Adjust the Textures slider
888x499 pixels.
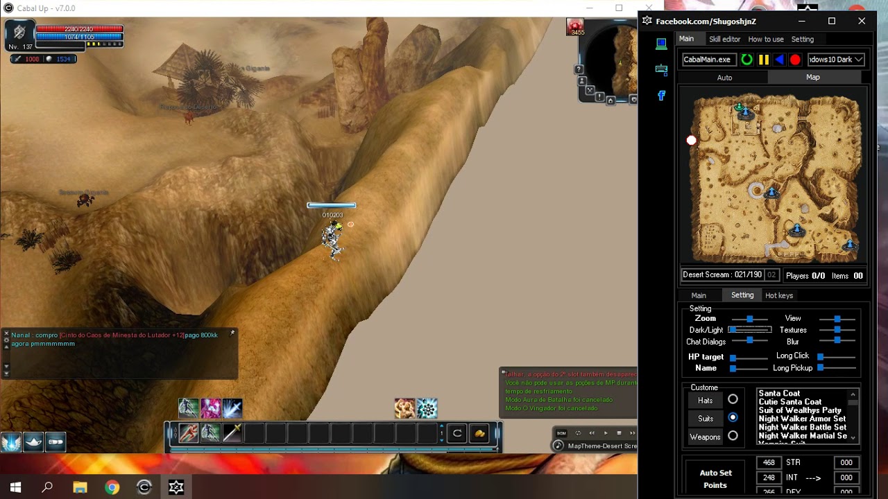pyautogui.click(x=837, y=330)
